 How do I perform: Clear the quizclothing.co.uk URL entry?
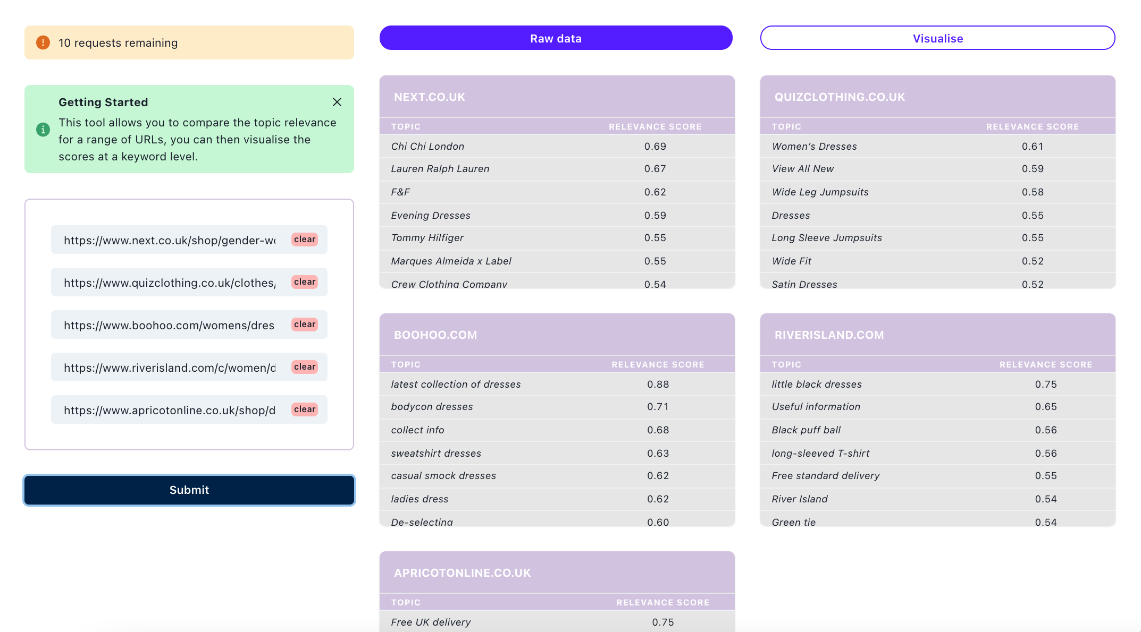(305, 282)
